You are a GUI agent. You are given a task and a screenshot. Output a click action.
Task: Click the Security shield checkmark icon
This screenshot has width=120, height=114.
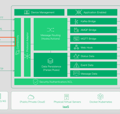[x=36, y=82]
